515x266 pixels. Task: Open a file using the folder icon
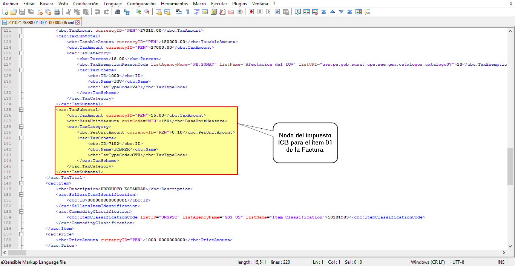[x=13, y=12]
